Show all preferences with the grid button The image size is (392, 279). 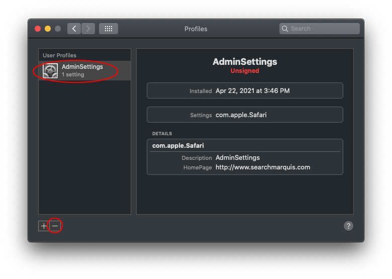point(109,29)
